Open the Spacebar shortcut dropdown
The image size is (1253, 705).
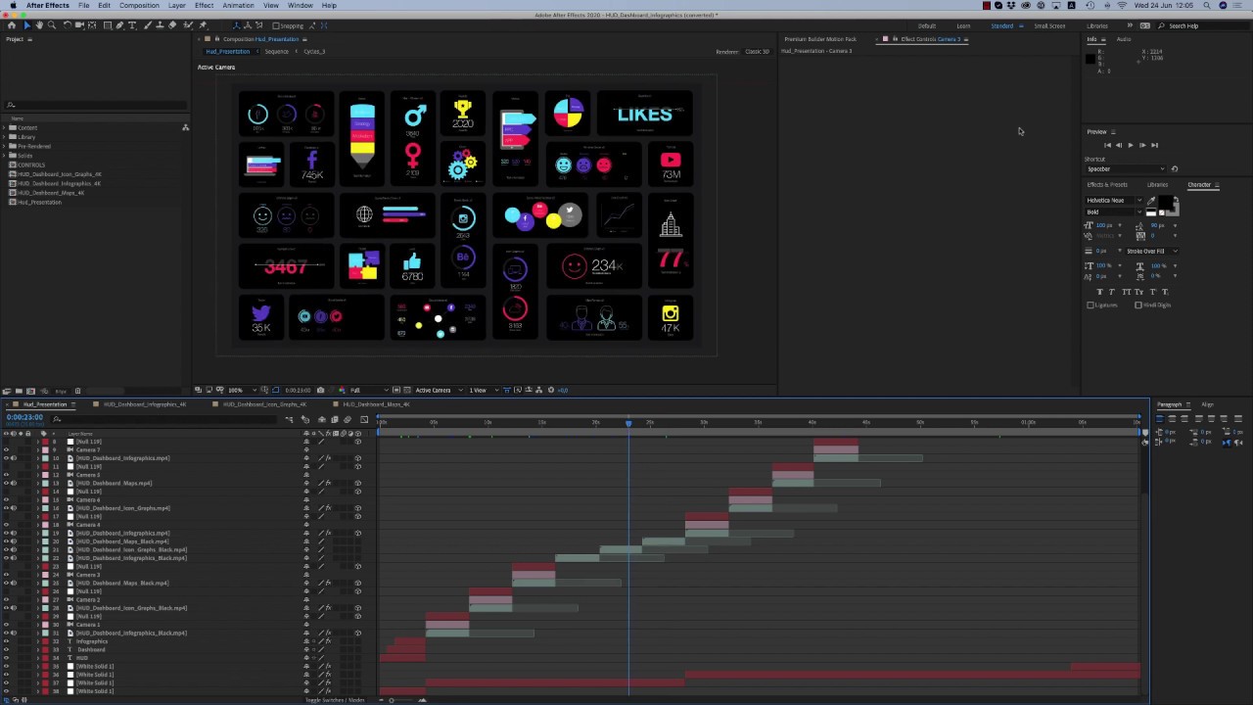[x=1126, y=169]
